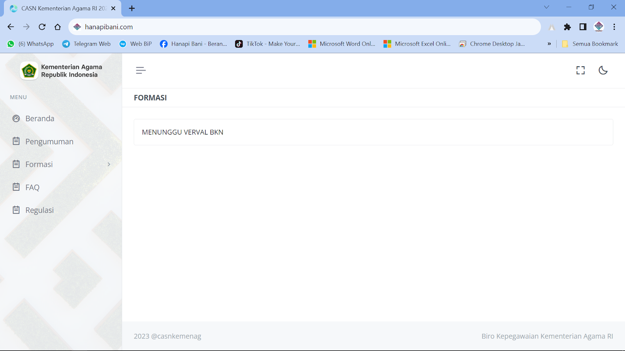Open the TikTok bookmark
Viewport: 625px width, 351px height.
click(268, 44)
